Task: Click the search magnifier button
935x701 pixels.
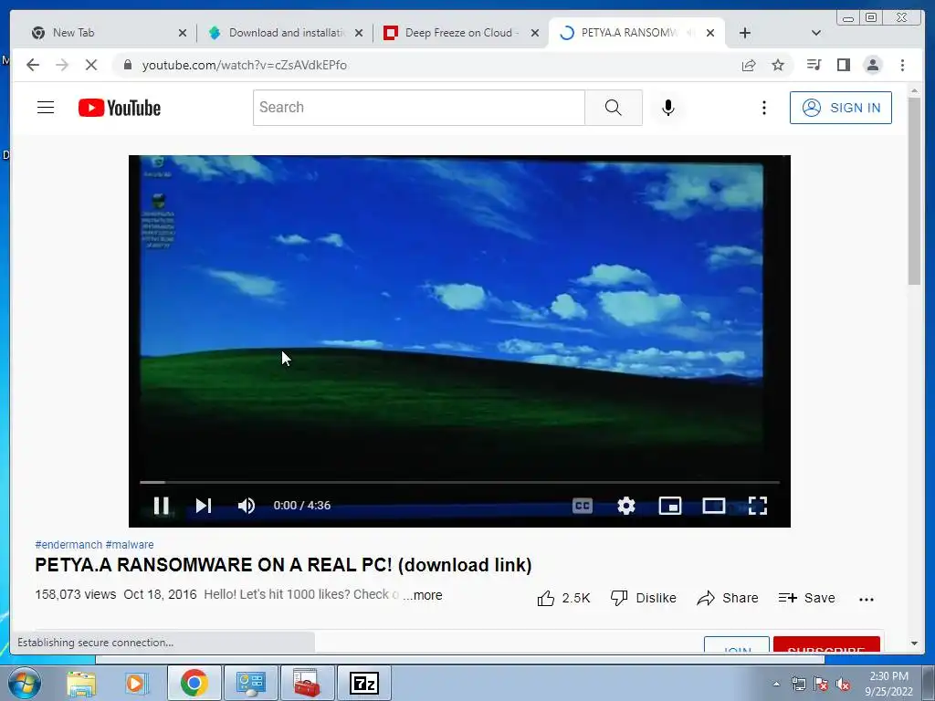Action: point(613,108)
